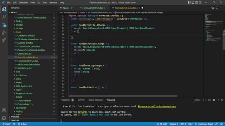The width and height of the screenshot is (225, 126).
Task: Open the Extensions view
Action: (x=4, y=41)
